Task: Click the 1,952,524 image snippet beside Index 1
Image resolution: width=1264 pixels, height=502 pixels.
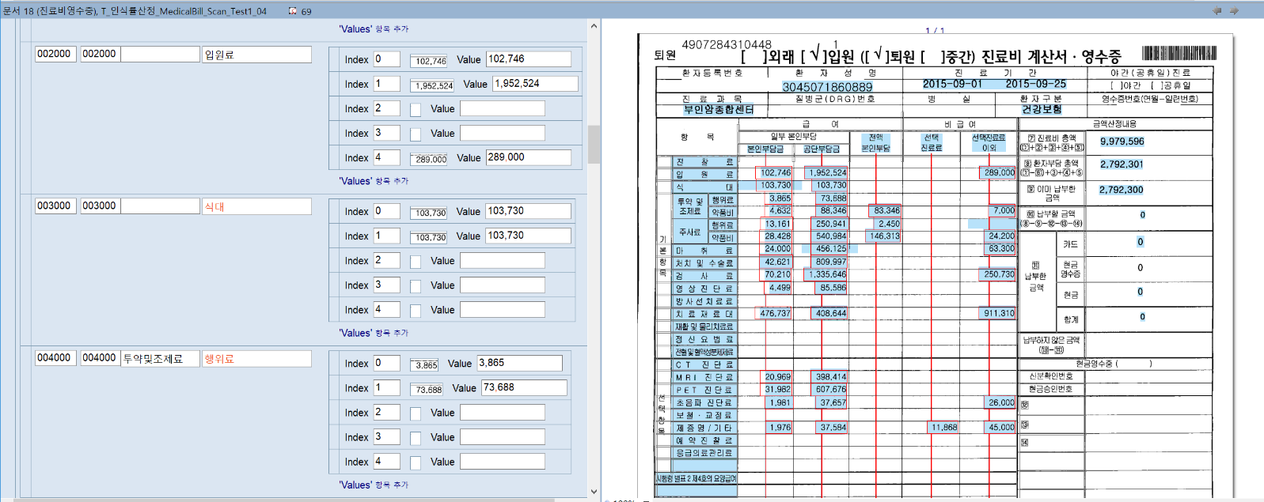Action: click(x=432, y=85)
